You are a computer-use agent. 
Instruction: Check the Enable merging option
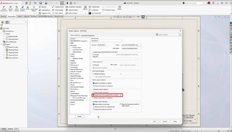coord(94,74)
